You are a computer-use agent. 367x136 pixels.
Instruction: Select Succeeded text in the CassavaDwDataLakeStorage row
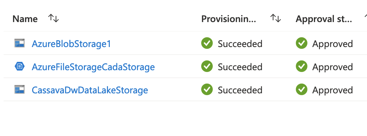[x=240, y=90]
